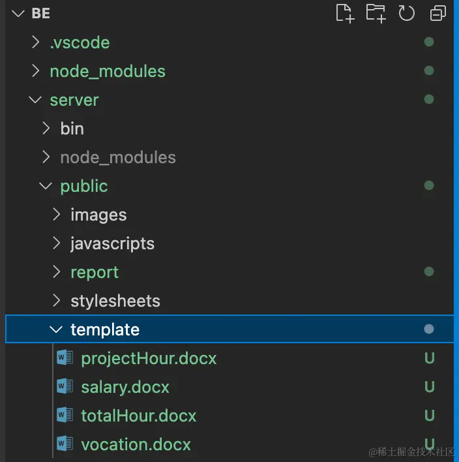The width and height of the screenshot is (459, 462).
Task: Collapse the template folder chevron
Action: pyautogui.click(x=57, y=330)
